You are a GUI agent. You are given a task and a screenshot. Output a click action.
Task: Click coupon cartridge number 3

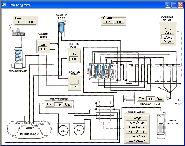pos(105,72)
